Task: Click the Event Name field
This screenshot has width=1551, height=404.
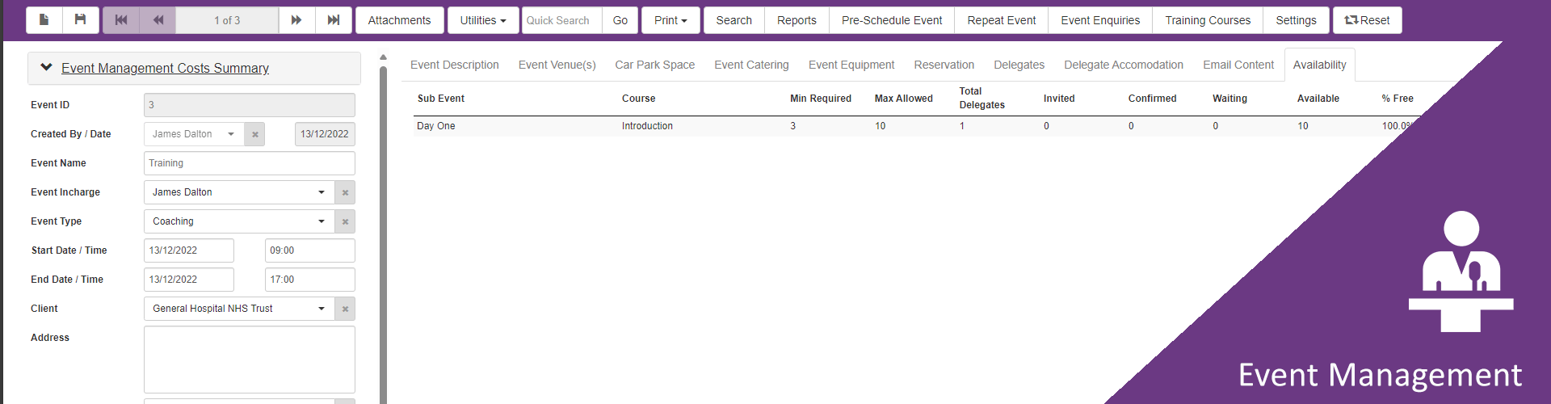Action: tap(250, 163)
